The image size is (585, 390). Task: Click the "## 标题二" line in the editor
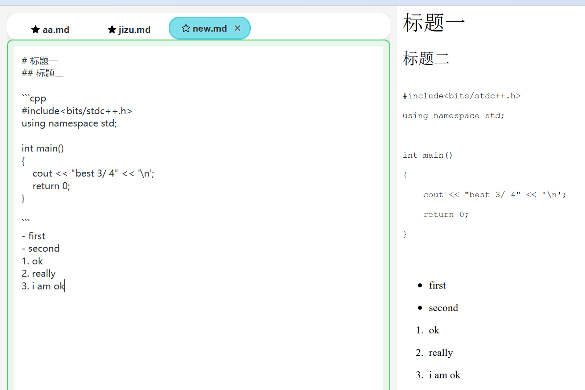point(43,73)
